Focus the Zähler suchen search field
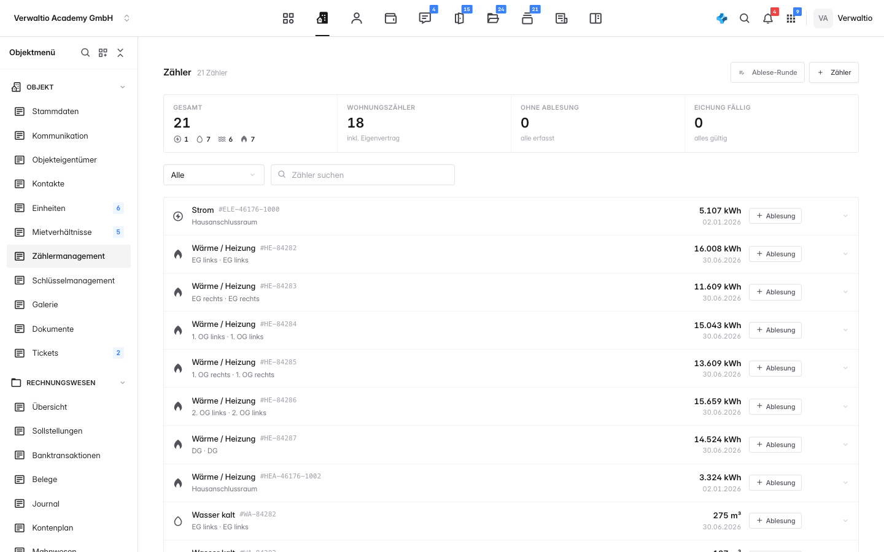The height and width of the screenshot is (552, 884). (x=363, y=175)
